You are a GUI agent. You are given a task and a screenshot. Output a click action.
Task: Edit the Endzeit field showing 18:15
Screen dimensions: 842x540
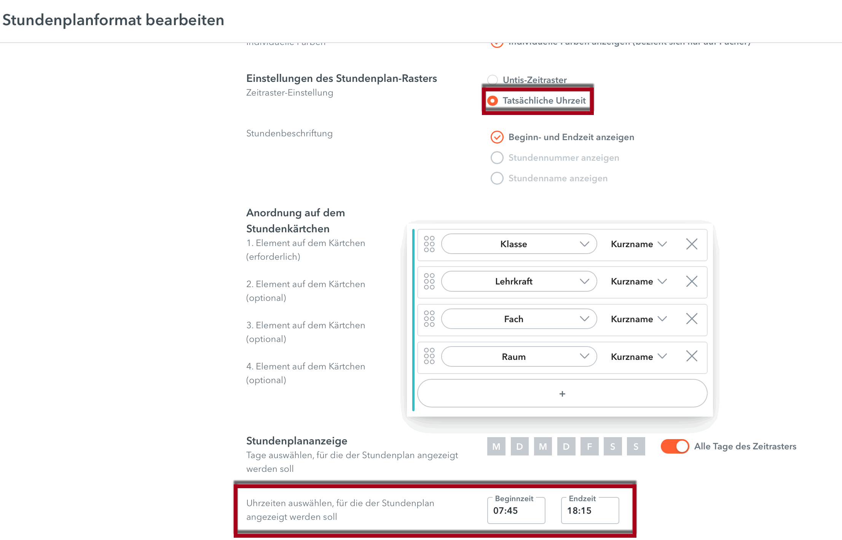pyautogui.click(x=589, y=511)
